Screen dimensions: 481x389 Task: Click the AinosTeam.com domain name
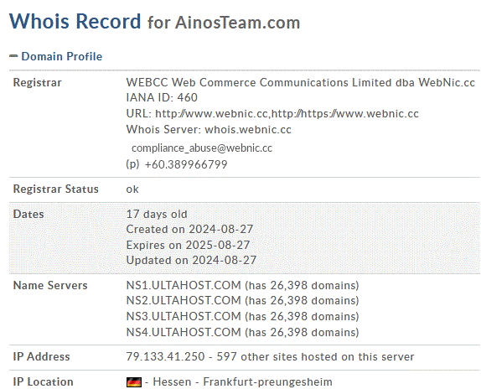[238, 23]
